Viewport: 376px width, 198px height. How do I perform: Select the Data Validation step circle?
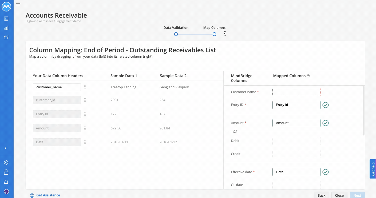point(176,34)
